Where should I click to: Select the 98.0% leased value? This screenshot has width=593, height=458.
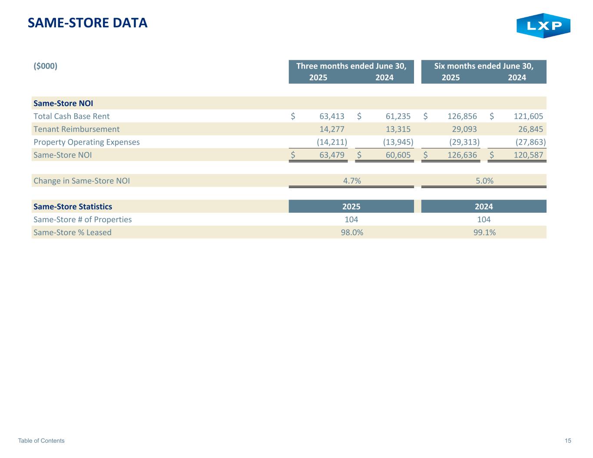(352, 232)
